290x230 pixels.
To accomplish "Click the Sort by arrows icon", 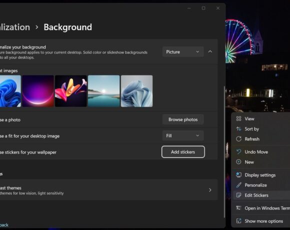I will [238, 129].
